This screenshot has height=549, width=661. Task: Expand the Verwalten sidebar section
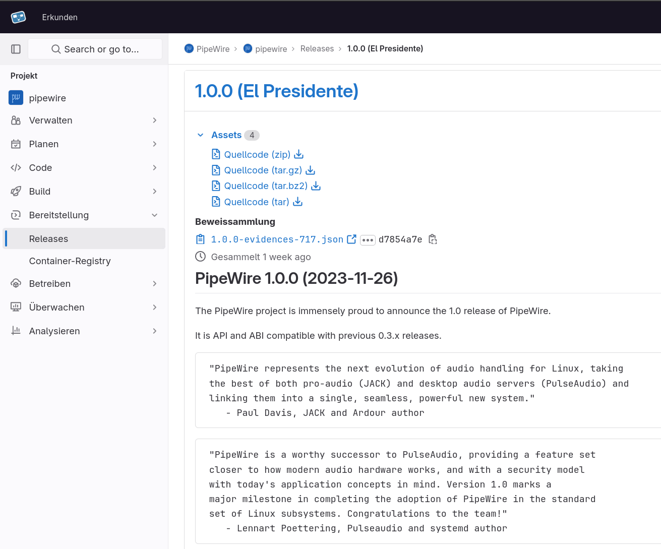[x=154, y=120]
